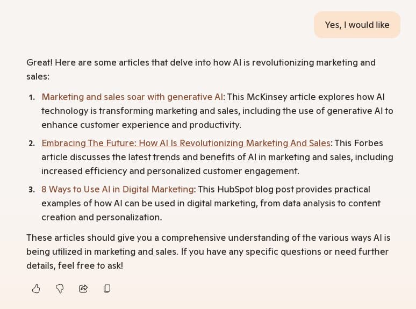Click the 'increased efficiency and personalized customer engagement' text

tap(170, 171)
